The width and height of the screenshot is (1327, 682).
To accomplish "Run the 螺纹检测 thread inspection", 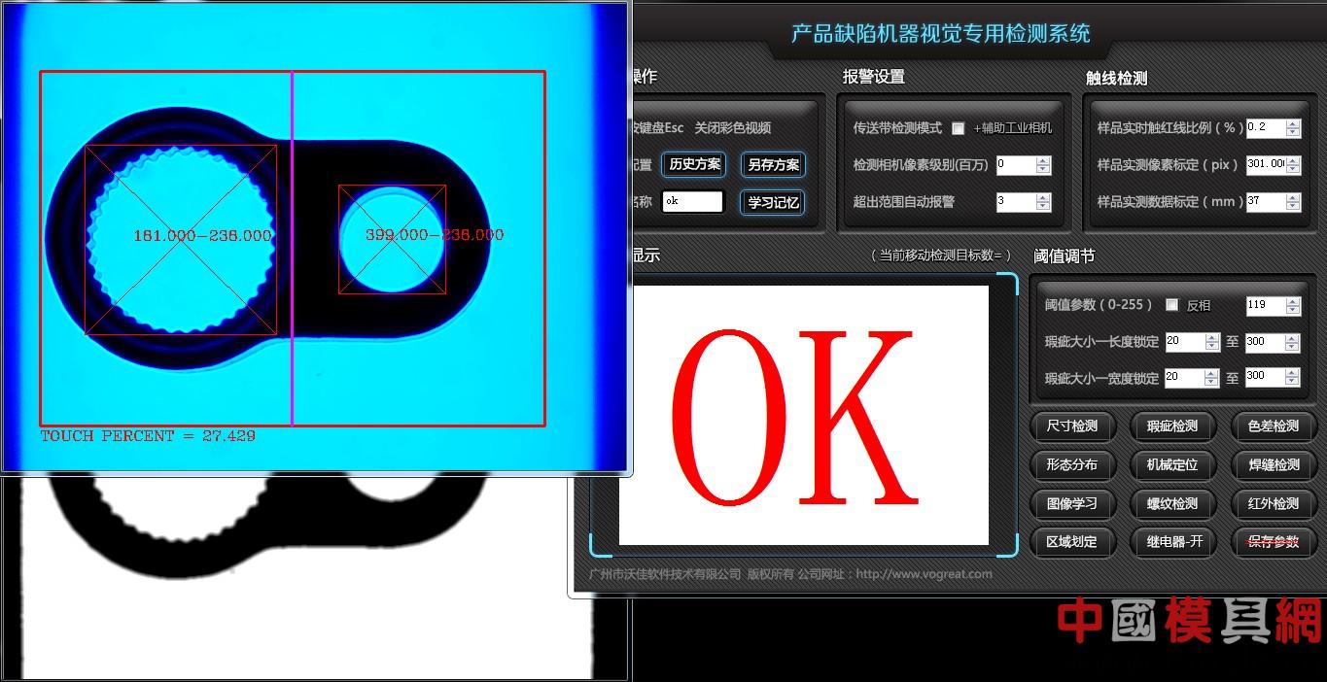I will point(1171,503).
